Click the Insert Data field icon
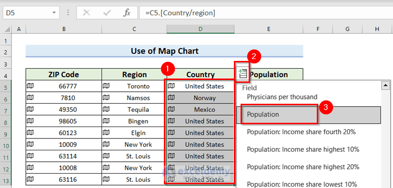The height and width of the screenshot is (188, 393). click(x=242, y=74)
